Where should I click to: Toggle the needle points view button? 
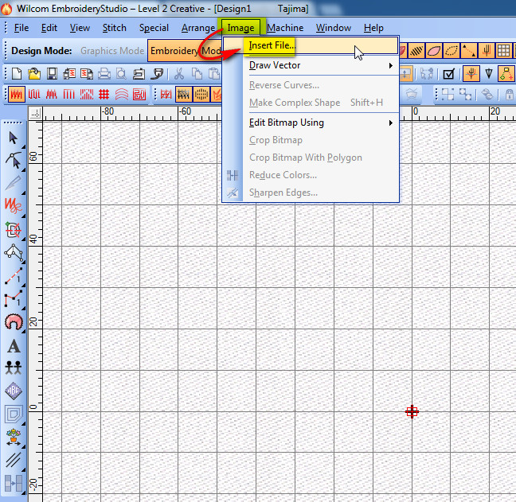(486, 51)
